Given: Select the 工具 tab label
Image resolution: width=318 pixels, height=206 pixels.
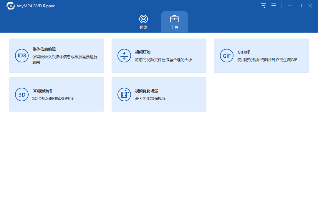Looking at the screenshot, I should click(175, 27).
